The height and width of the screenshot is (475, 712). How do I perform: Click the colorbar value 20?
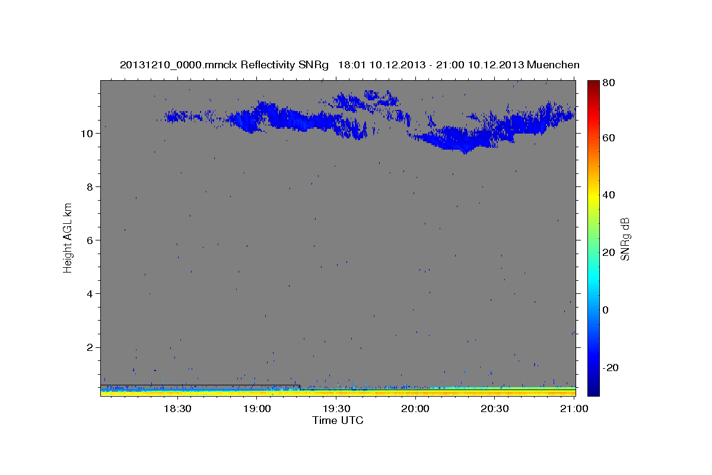pyautogui.click(x=610, y=252)
